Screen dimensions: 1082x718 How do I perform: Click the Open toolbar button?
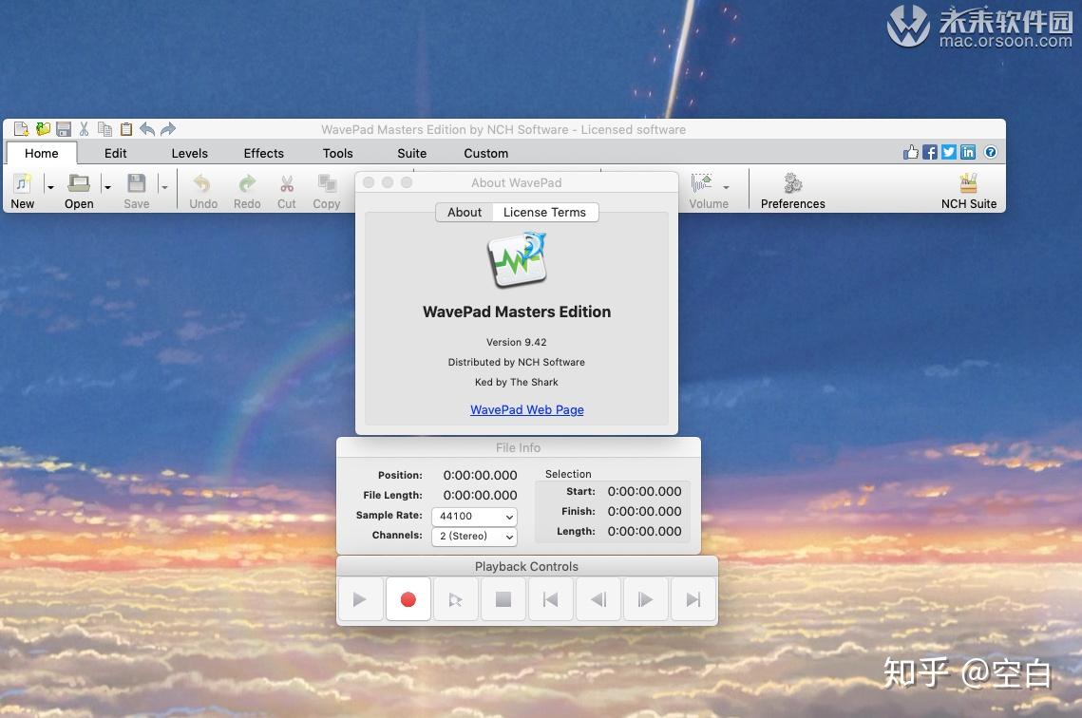click(79, 191)
